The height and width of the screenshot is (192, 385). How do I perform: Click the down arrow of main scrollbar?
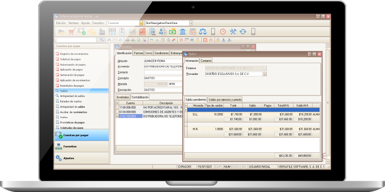point(328,161)
